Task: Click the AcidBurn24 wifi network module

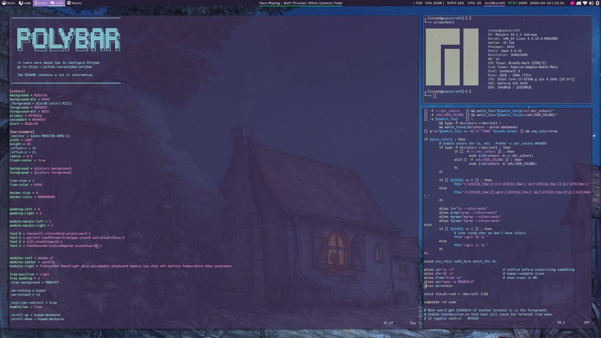Action: pyautogui.click(x=495, y=3)
